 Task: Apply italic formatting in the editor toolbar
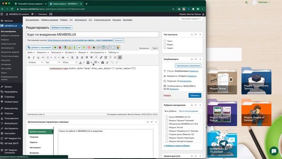click(x=33, y=57)
